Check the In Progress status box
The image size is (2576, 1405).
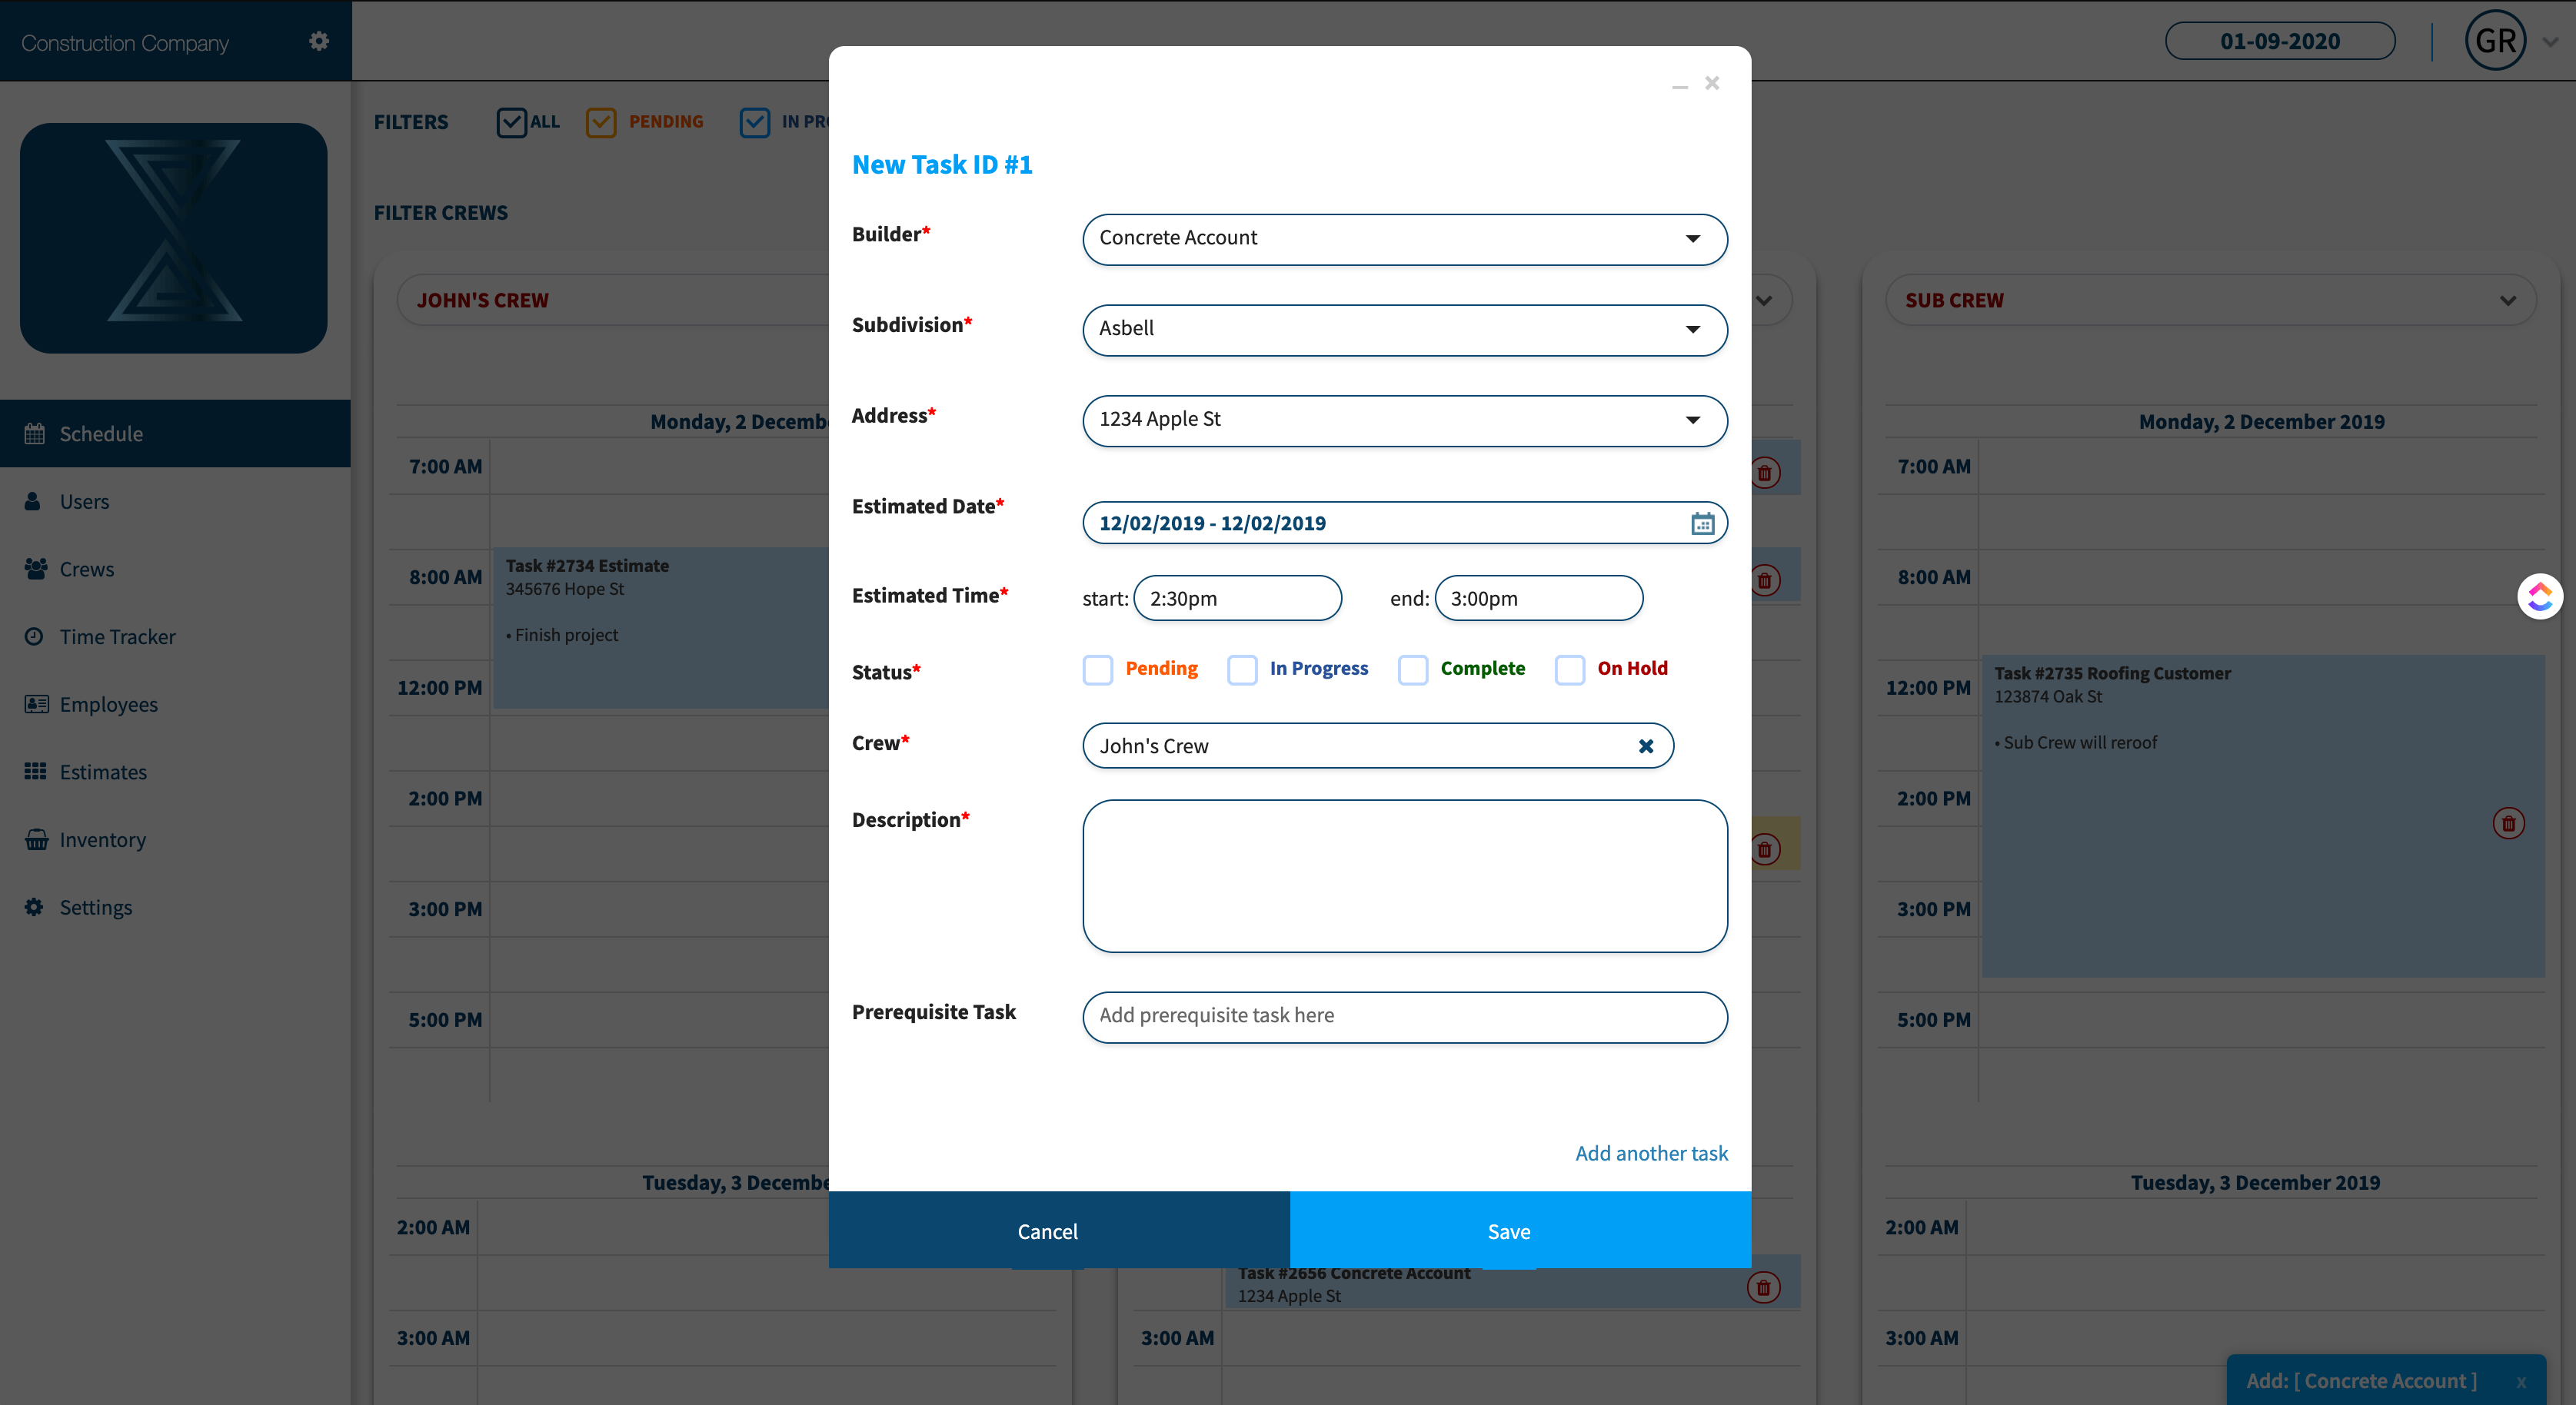(x=1242, y=669)
